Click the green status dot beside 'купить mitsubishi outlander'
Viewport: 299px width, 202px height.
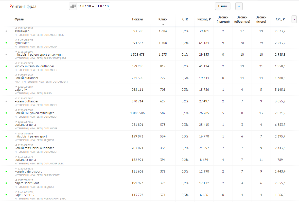[x=6, y=66]
